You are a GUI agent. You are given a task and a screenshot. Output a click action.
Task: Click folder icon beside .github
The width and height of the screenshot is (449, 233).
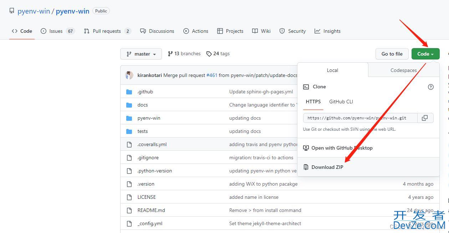point(129,92)
